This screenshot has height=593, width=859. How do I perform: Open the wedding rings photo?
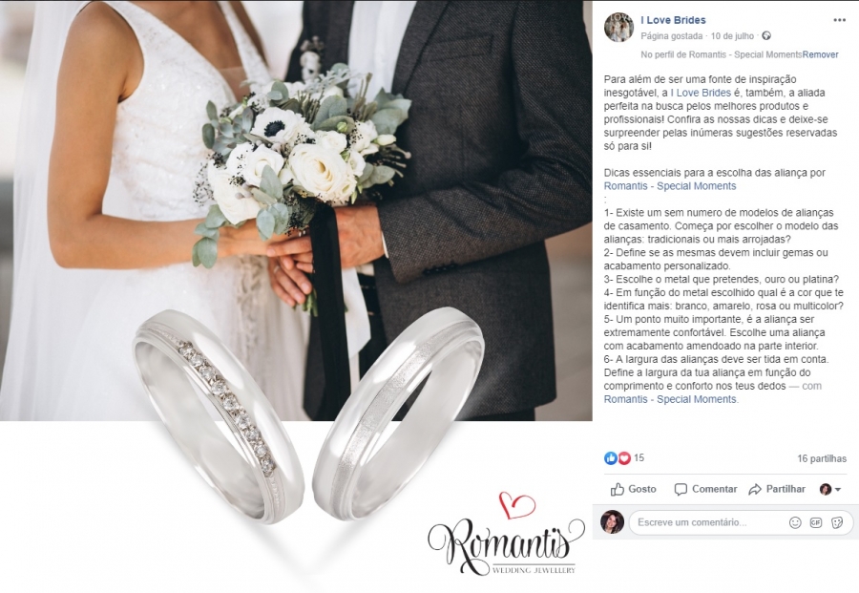[296, 296]
